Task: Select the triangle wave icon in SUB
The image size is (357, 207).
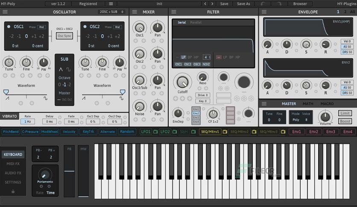Action: tap(61, 69)
